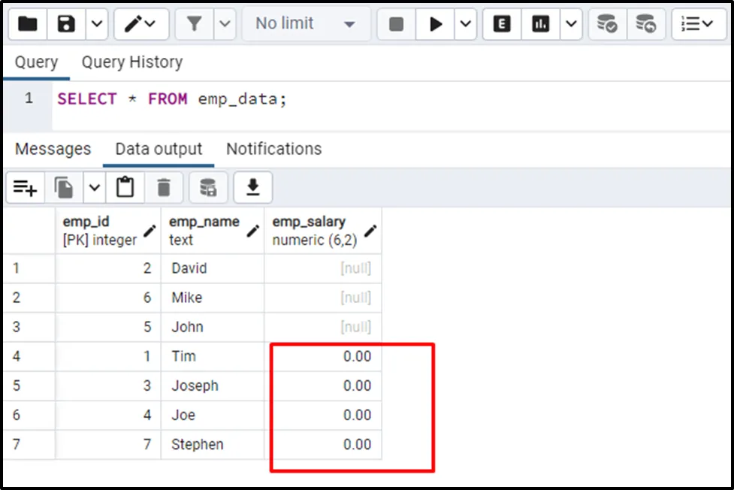Click the Open File folder icon

pos(28,24)
